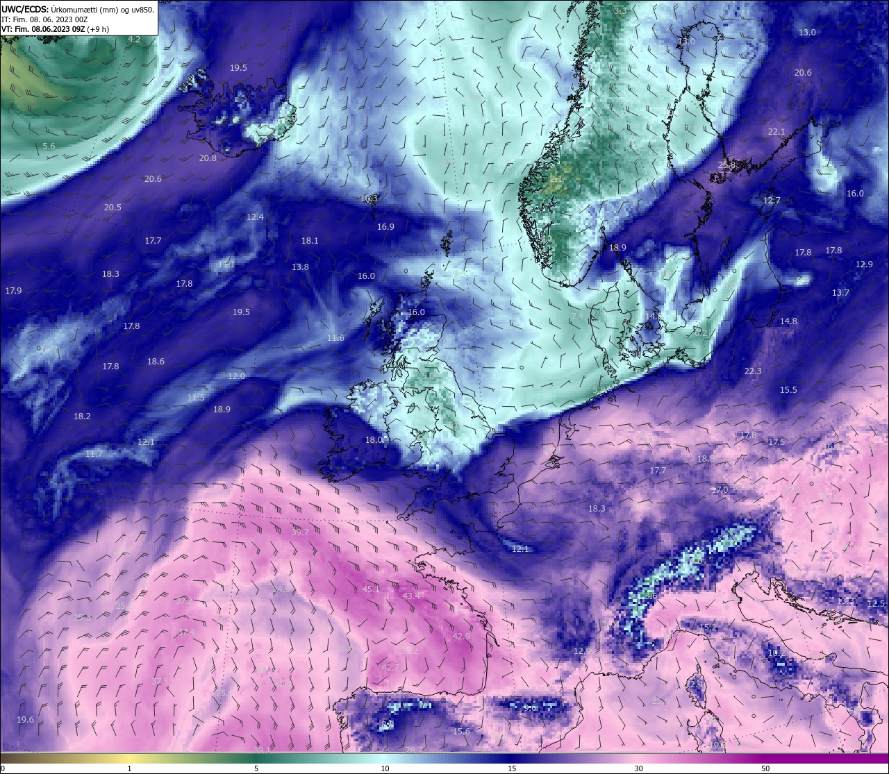Click the 10 tick on the color scale
This screenshot has height=774, width=889.
coord(385,768)
